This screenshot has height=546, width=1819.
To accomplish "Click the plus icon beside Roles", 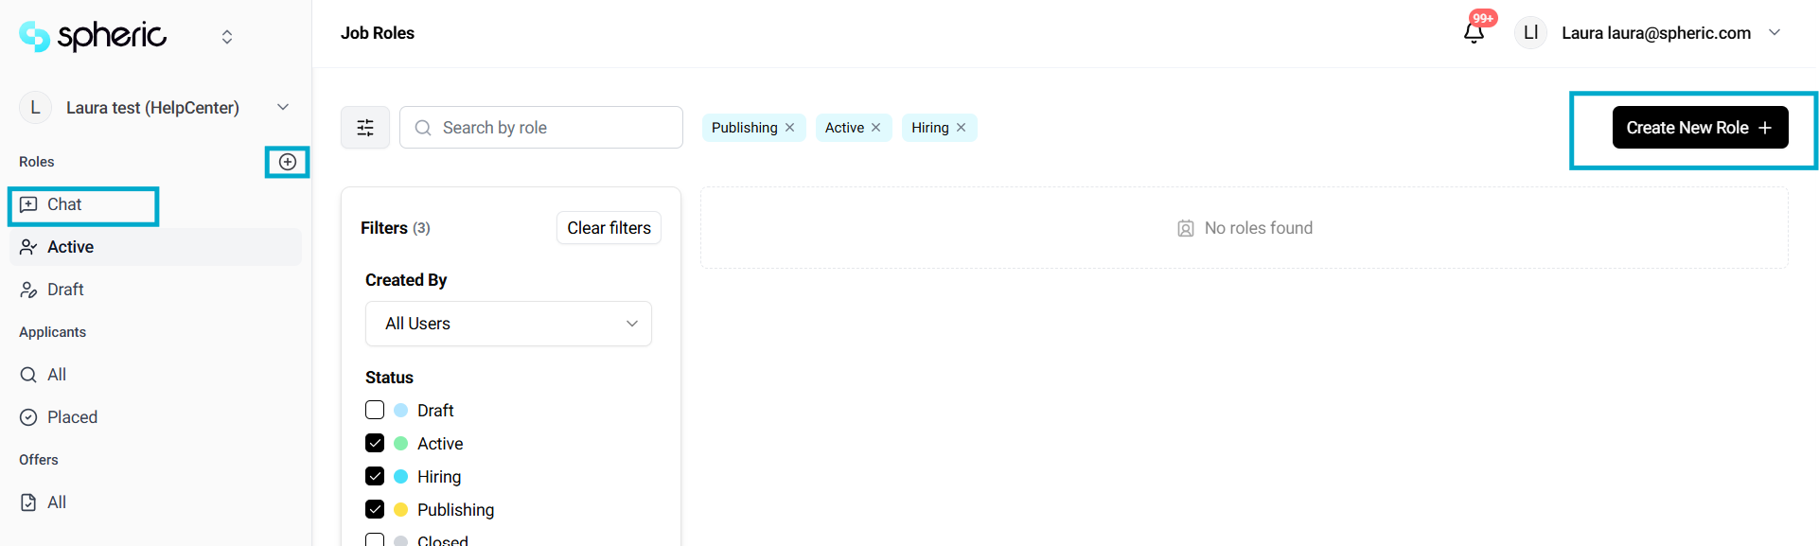I will tap(288, 162).
